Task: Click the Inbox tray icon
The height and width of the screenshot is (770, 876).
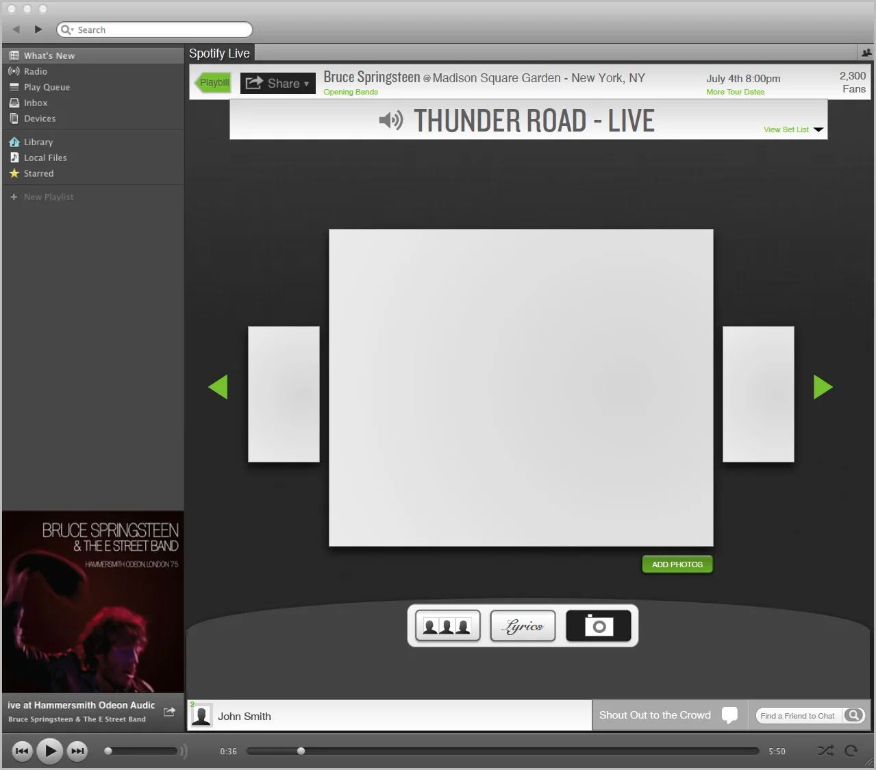Action: tap(14, 103)
